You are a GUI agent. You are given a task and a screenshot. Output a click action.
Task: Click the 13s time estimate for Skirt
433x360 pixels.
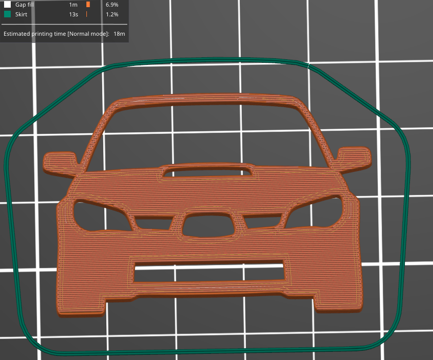(x=73, y=15)
